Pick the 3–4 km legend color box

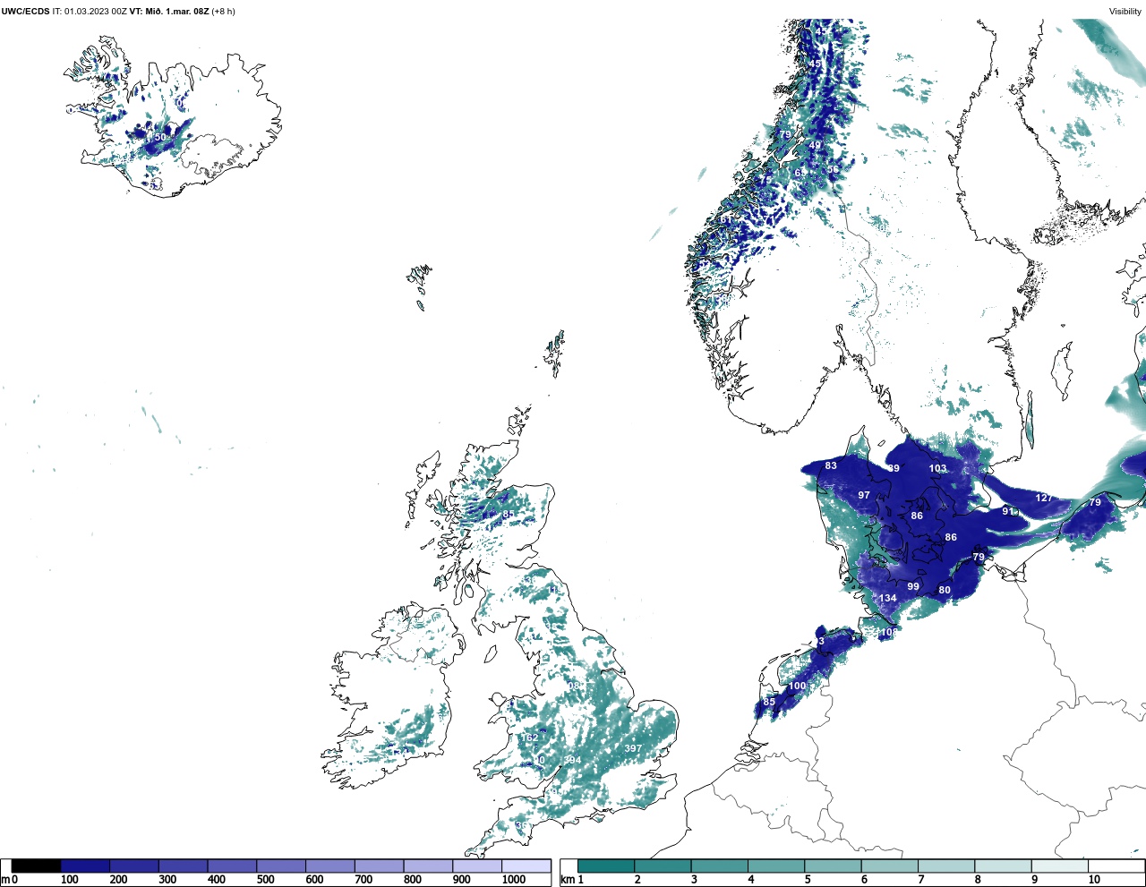(719, 866)
